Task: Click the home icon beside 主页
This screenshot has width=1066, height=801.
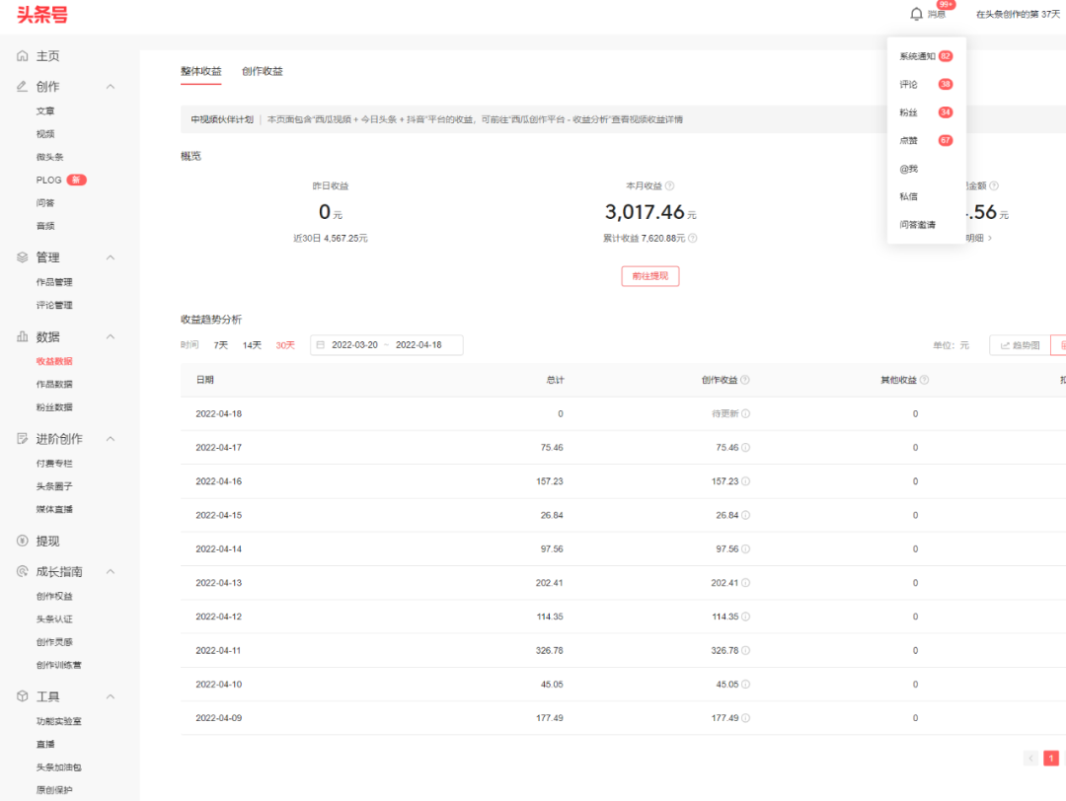Action: [x=22, y=56]
